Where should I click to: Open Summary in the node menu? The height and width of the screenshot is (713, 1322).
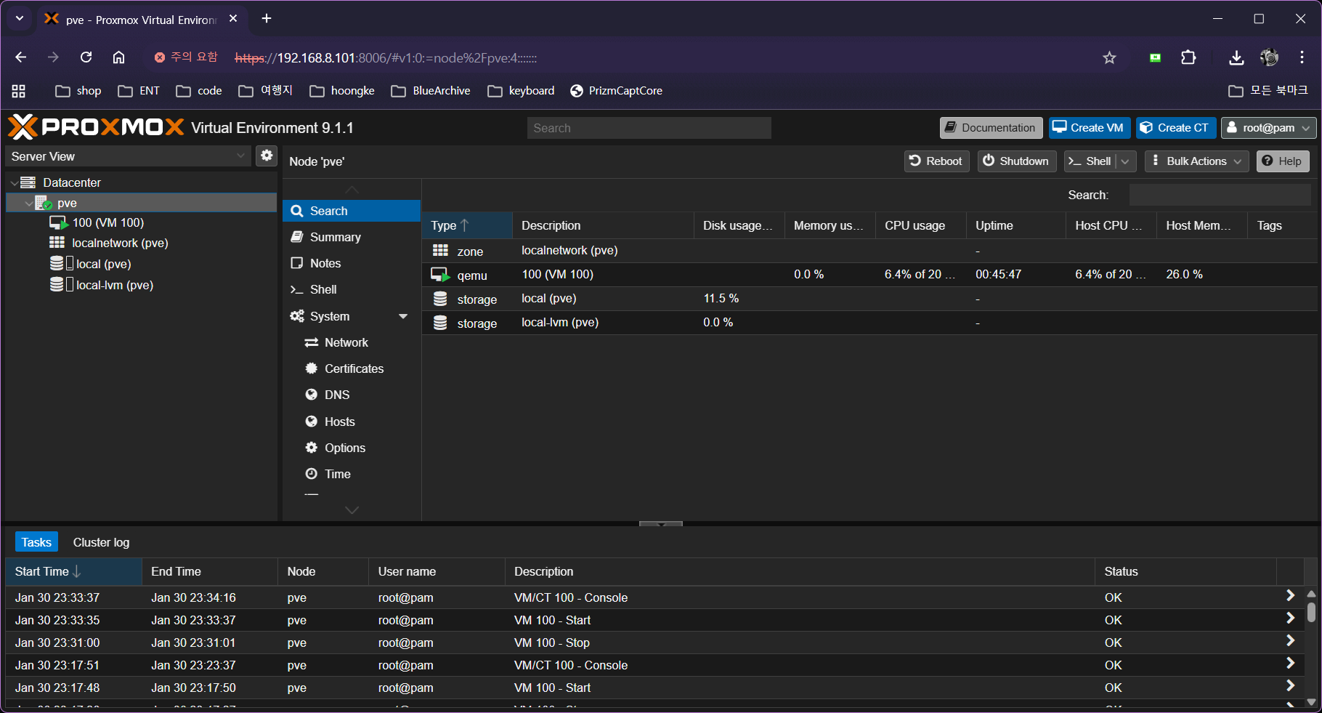pos(352,237)
